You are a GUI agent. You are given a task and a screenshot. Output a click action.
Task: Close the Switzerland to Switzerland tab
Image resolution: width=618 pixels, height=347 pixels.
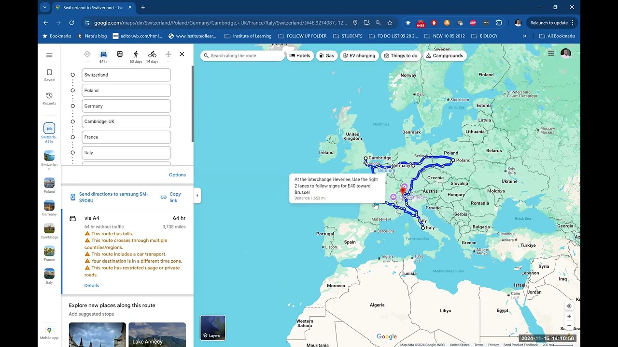(130, 7)
